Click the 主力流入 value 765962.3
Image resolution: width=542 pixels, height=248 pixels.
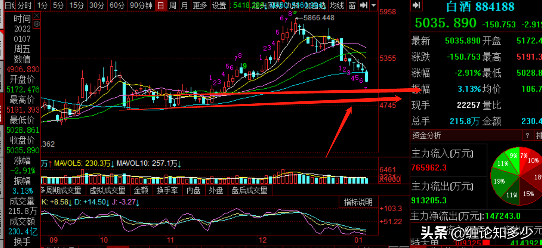(429, 168)
